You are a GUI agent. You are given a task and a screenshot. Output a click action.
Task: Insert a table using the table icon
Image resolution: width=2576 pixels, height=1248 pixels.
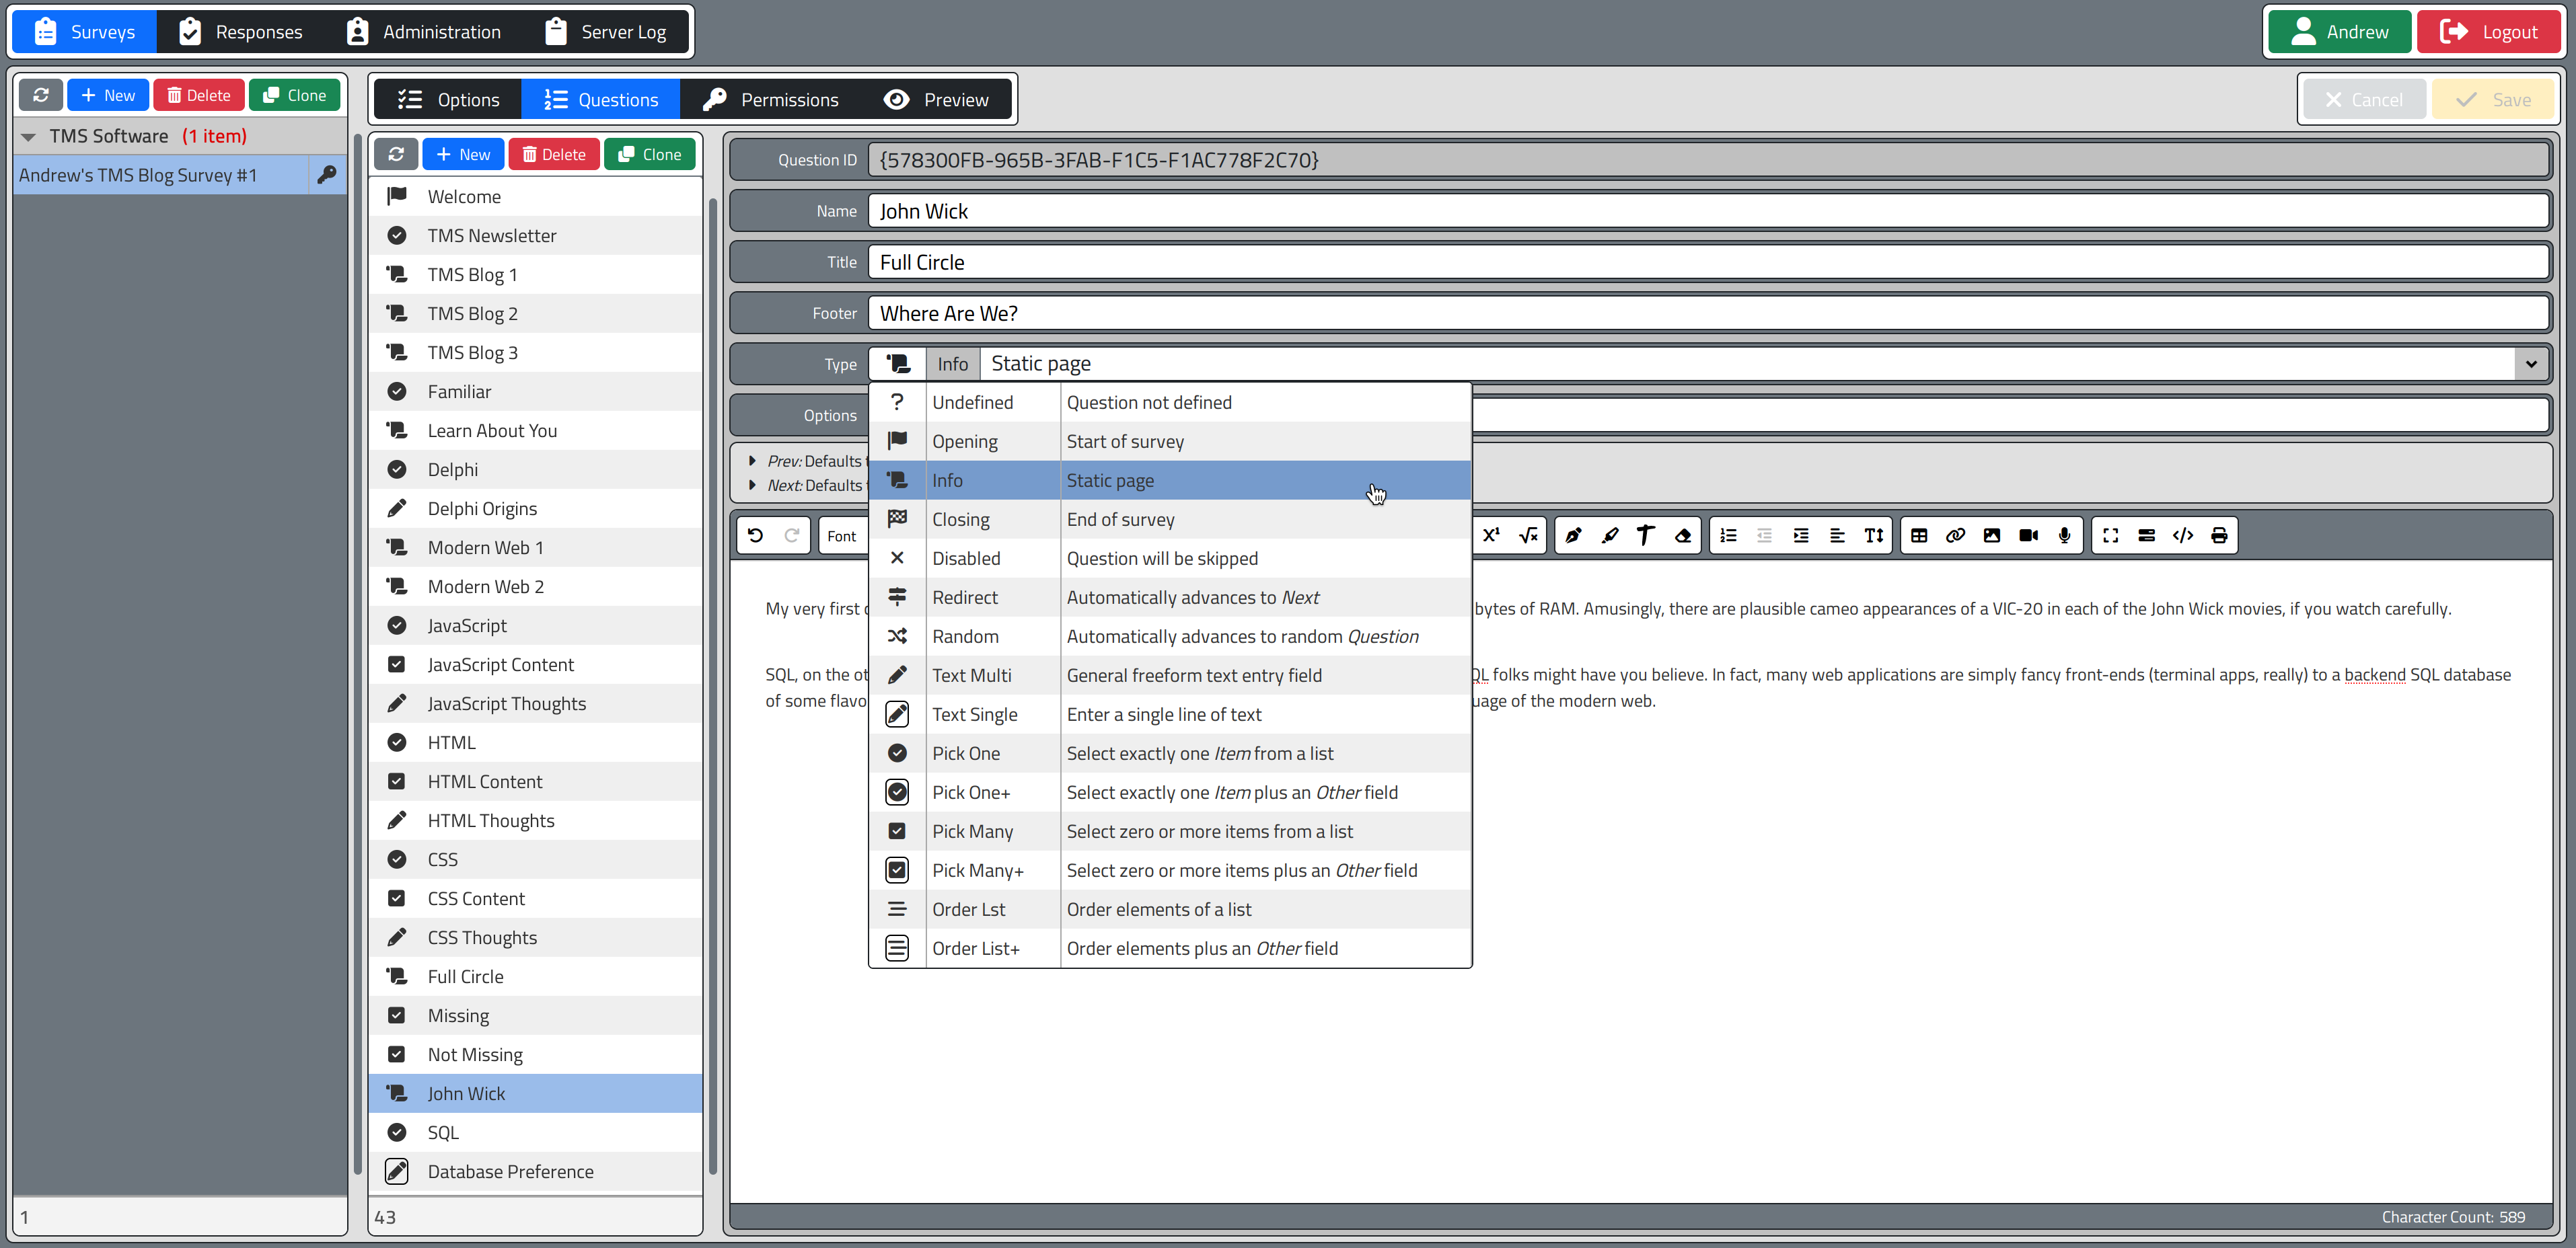(x=1918, y=535)
